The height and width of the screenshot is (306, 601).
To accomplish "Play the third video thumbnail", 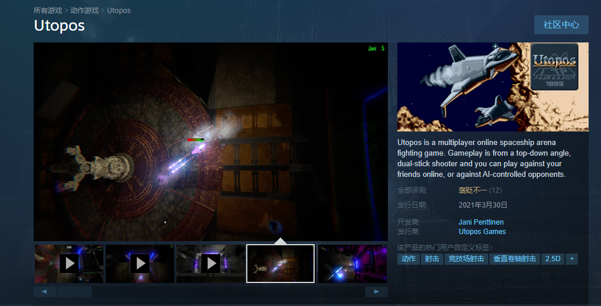I will tap(211, 264).
